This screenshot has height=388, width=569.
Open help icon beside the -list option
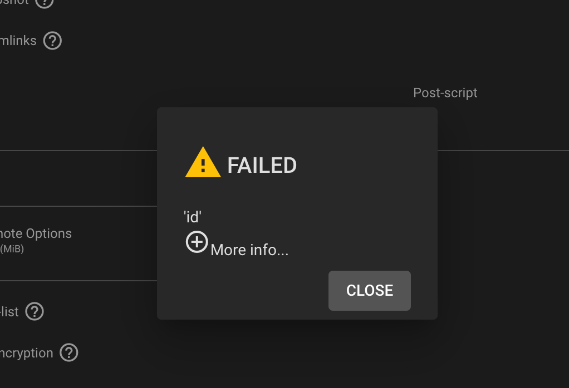(35, 311)
